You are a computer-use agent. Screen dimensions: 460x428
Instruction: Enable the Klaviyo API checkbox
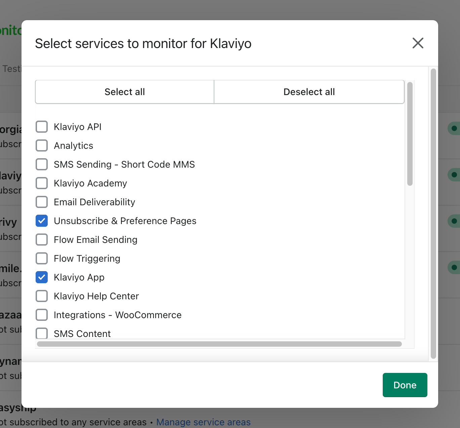coord(42,127)
